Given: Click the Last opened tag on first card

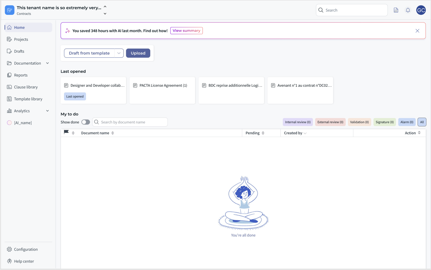Looking at the screenshot, I should (x=75, y=96).
